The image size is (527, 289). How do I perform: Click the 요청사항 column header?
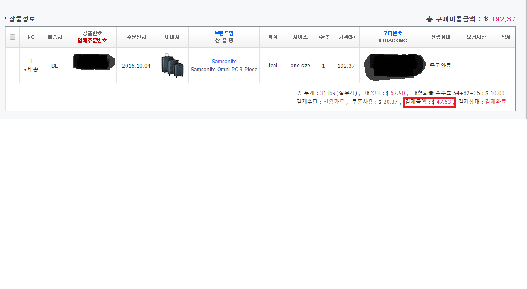(476, 37)
